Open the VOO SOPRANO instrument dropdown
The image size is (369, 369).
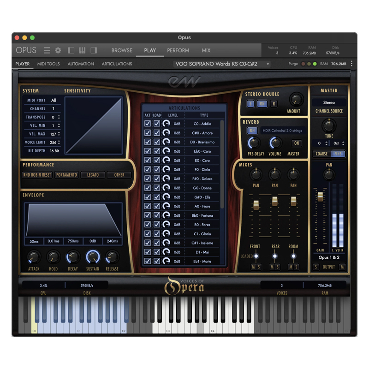coord(222,64)
